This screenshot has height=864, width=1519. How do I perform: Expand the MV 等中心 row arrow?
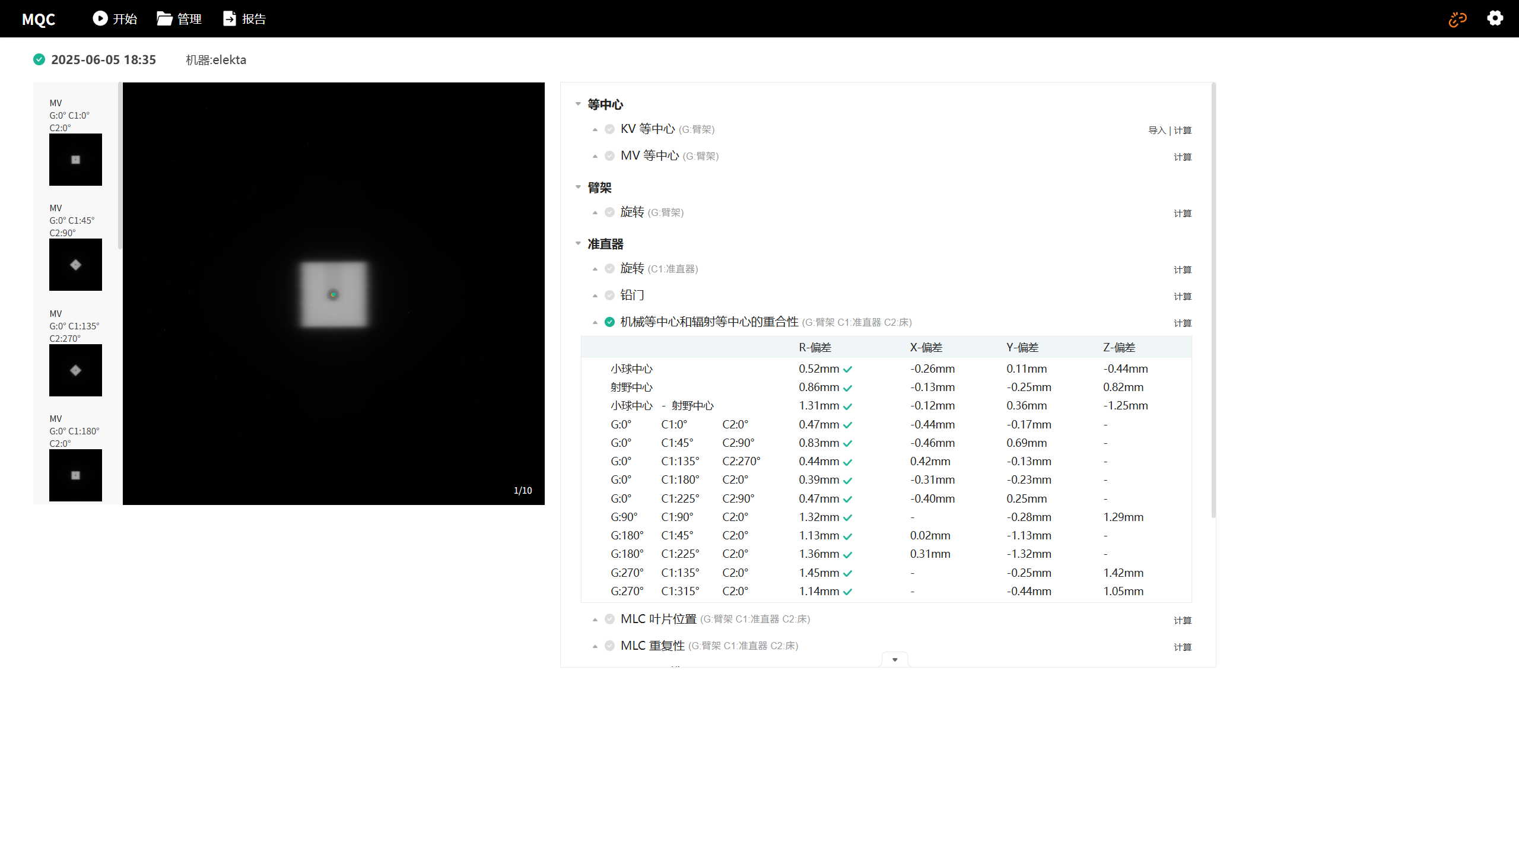(595, 156)
